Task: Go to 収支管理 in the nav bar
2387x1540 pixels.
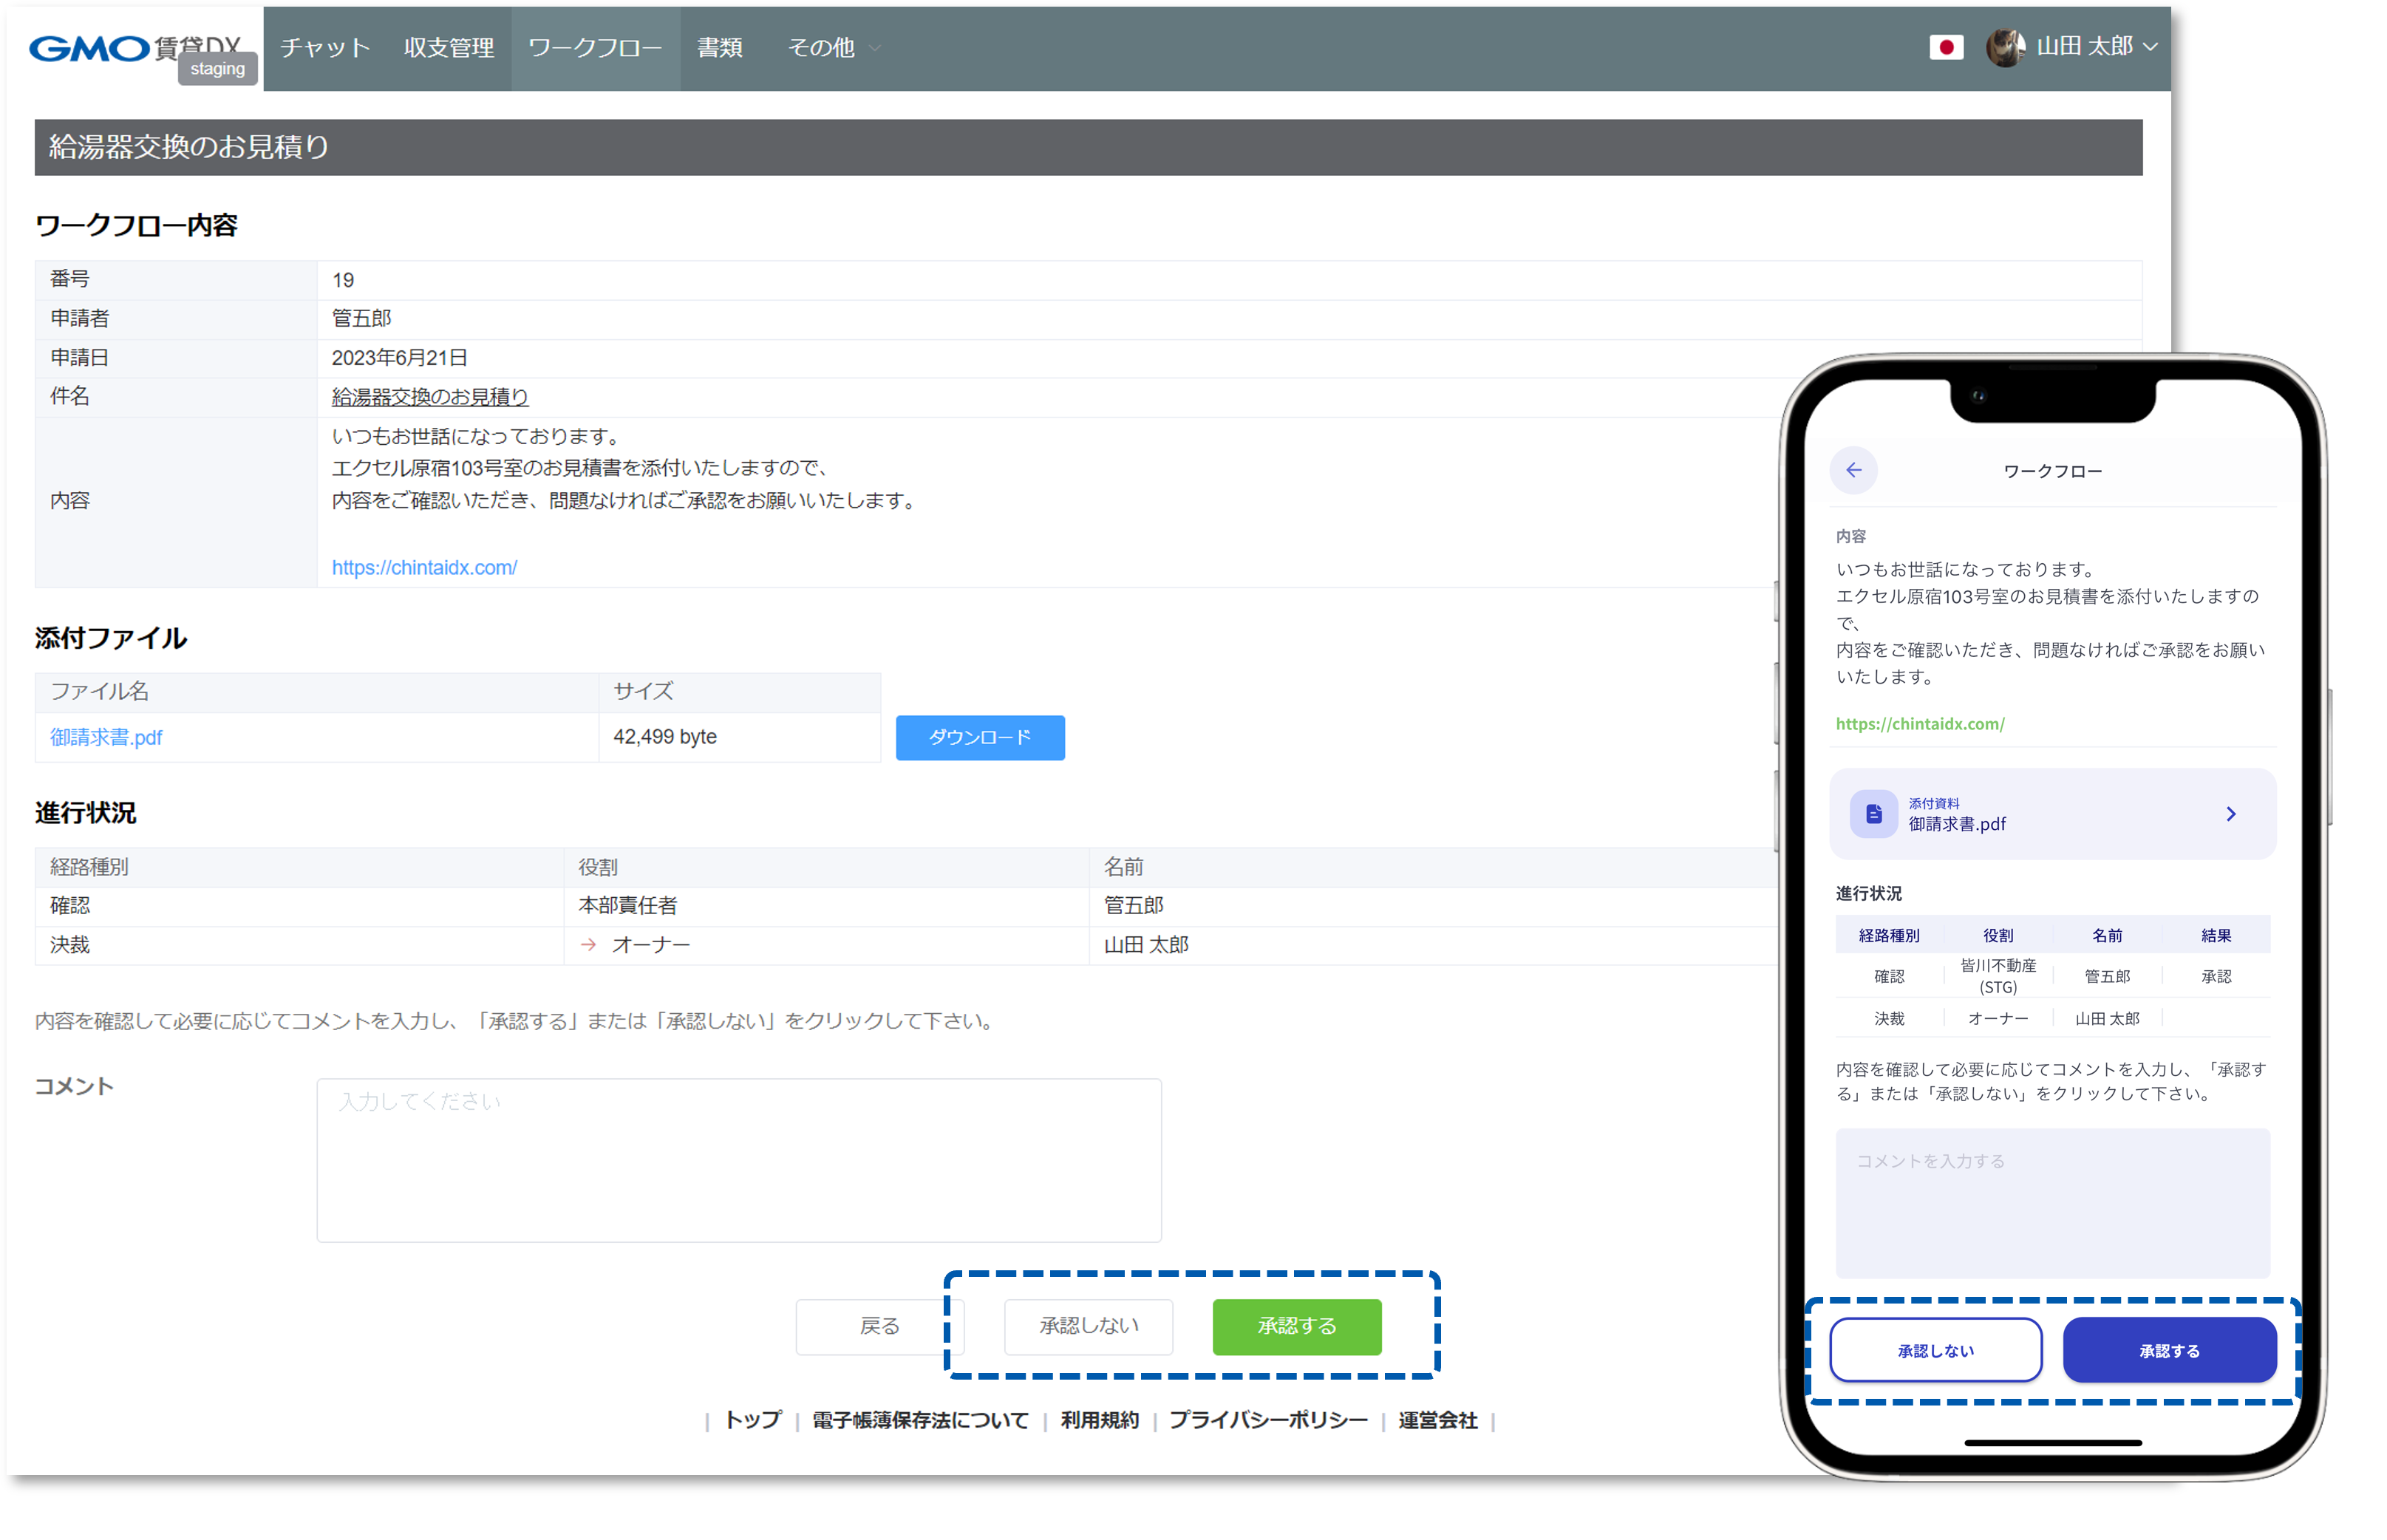Action: point(449,47)
